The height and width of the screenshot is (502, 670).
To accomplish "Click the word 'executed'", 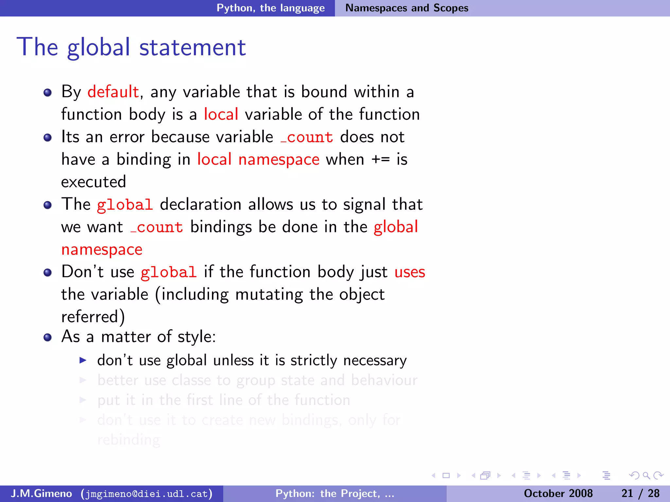I will click(x=94, y=182).
